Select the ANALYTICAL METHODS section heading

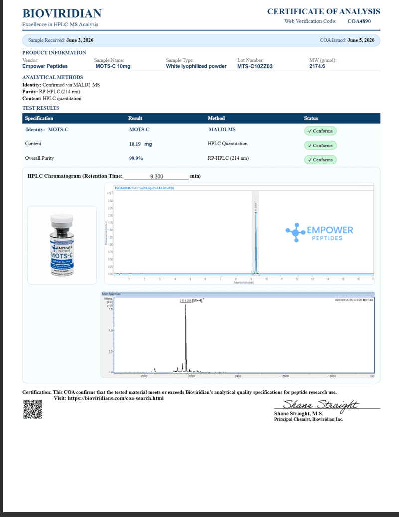point(53,77)
